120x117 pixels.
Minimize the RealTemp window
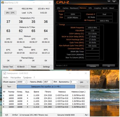tap(34, 3)
